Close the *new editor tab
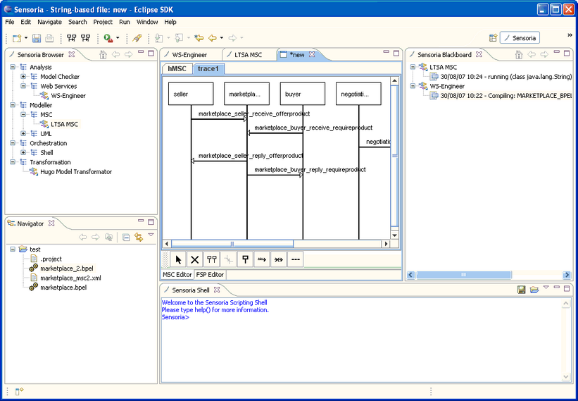Viewport: 578px width, 401px height. (x=312, y=54)
